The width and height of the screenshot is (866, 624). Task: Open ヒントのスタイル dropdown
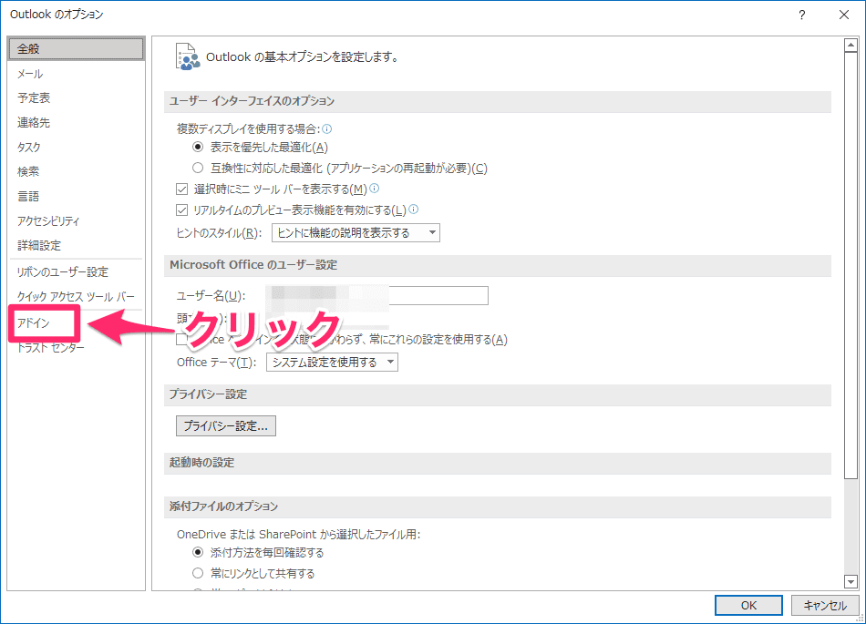[356, 233]
